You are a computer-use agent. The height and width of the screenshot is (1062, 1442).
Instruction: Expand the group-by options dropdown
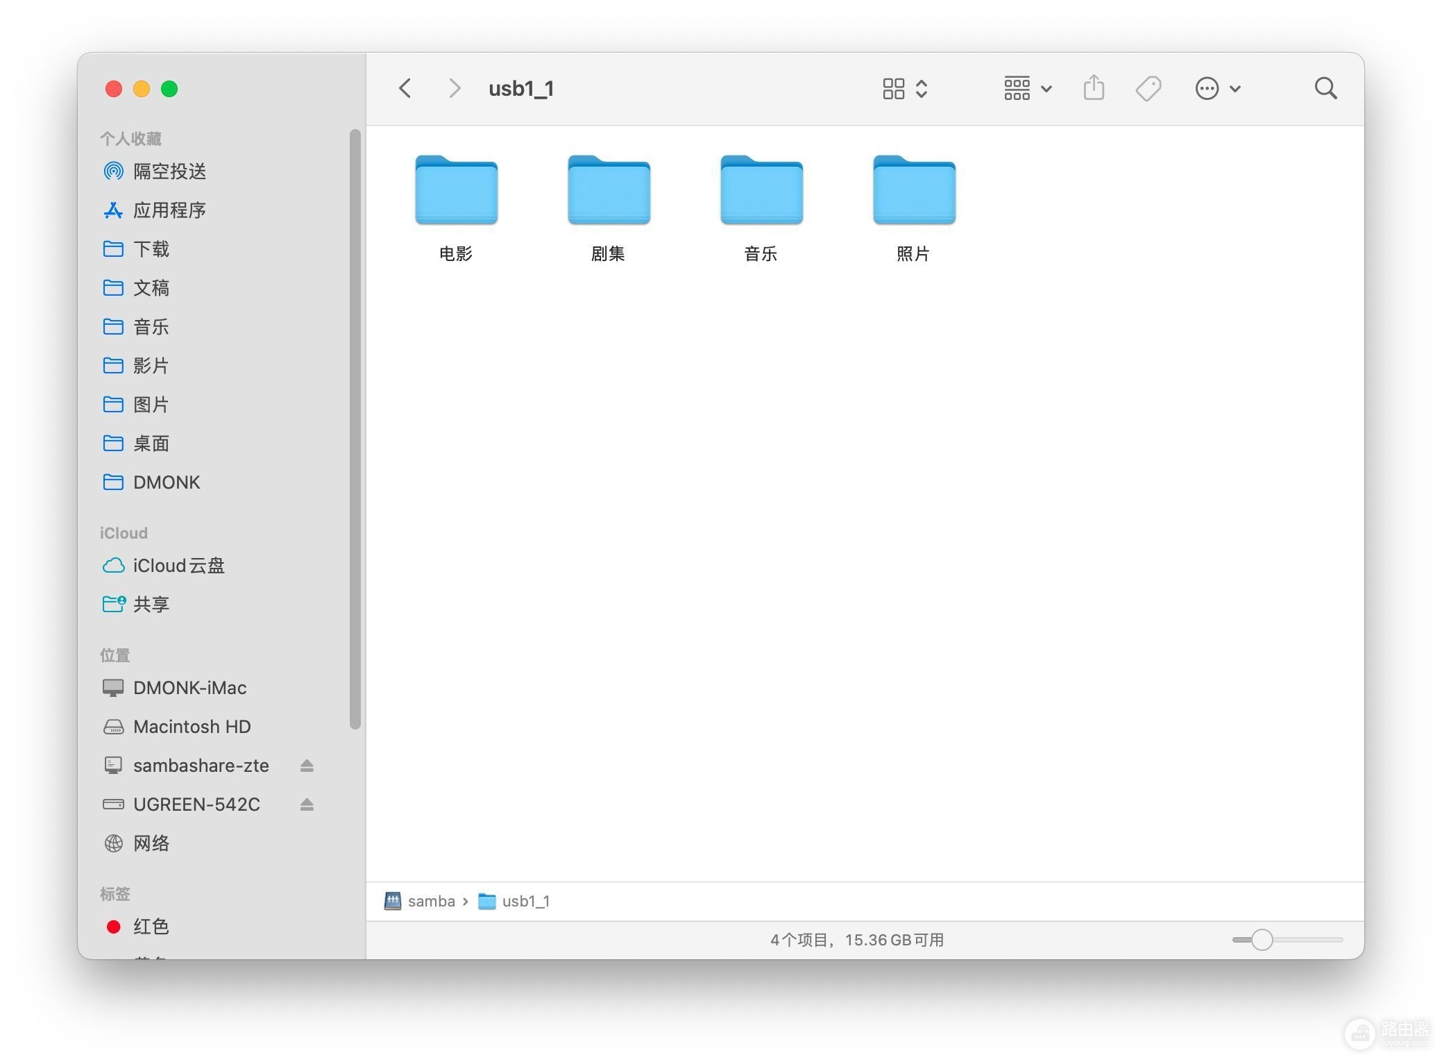pos(1028,88)
